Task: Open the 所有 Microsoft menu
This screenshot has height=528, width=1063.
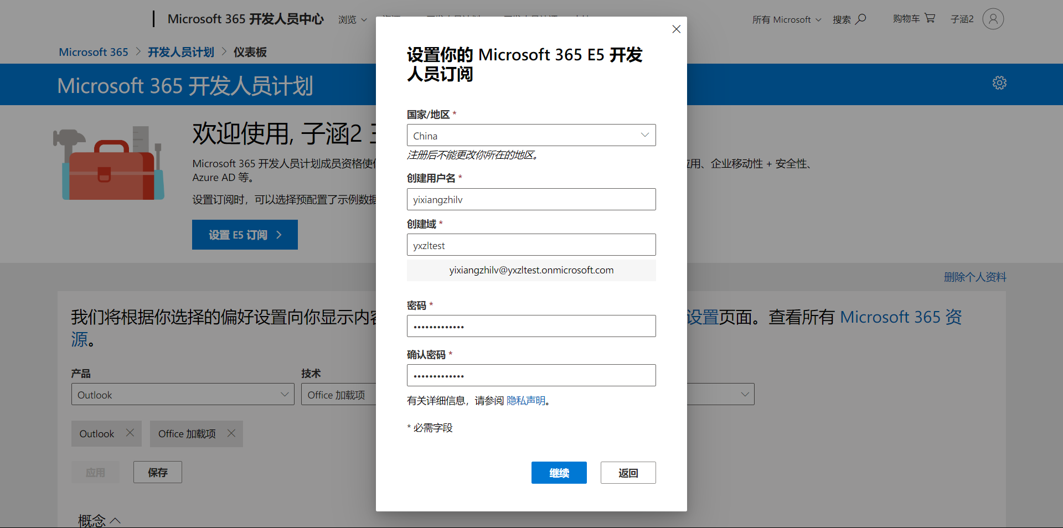Action: [786, 20]
